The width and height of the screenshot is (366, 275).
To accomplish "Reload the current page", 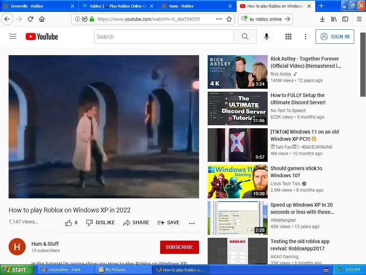I will point(30,19).
